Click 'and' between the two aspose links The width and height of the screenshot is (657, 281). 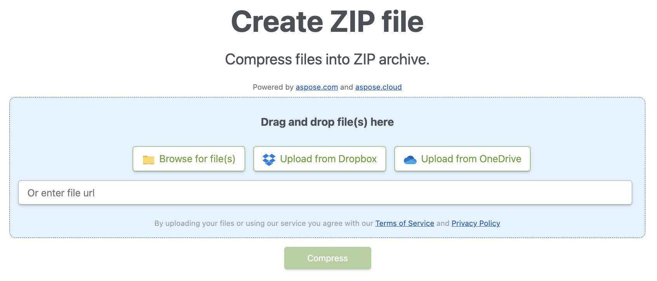pyautogui.click(x=346, y=87)
